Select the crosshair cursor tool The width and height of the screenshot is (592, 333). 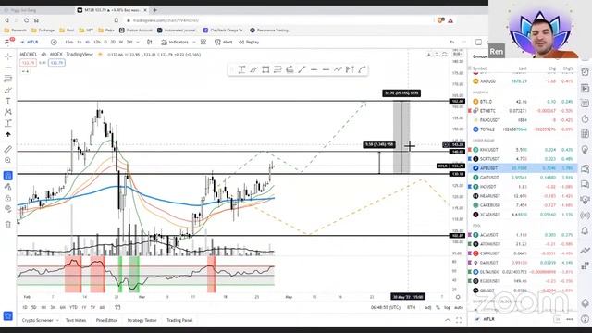pyautogui.click(x=8, y=56)
